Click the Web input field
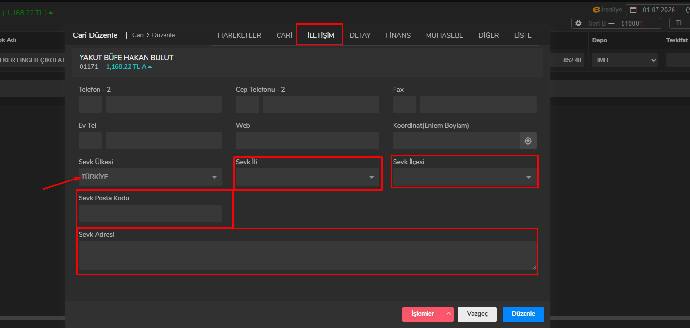Image resolution: width=690 pixels, height=328 pixels. [x=308, y=141]
